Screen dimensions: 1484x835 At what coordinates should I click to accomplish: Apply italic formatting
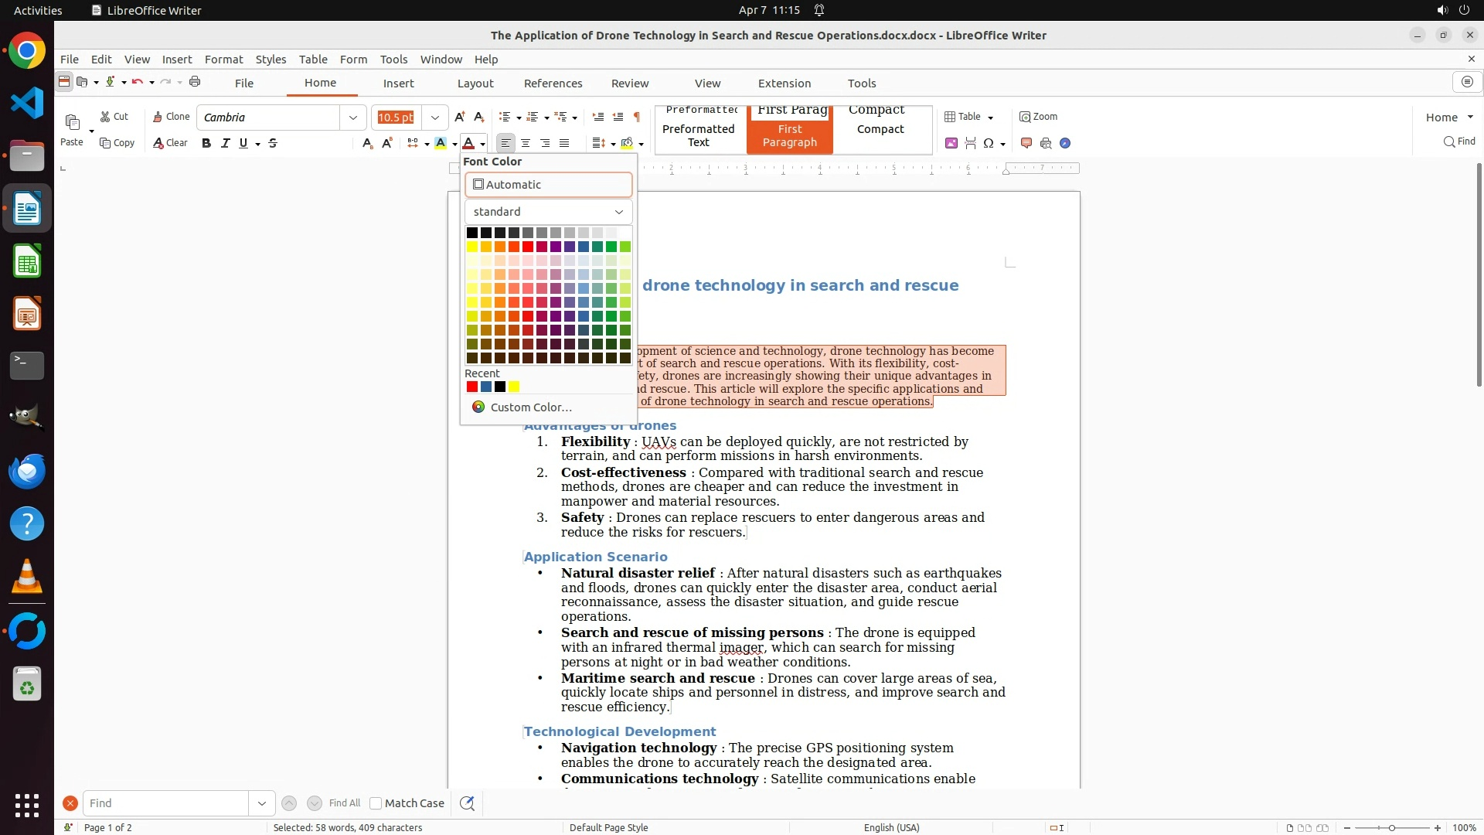click(x=225, y=143)
